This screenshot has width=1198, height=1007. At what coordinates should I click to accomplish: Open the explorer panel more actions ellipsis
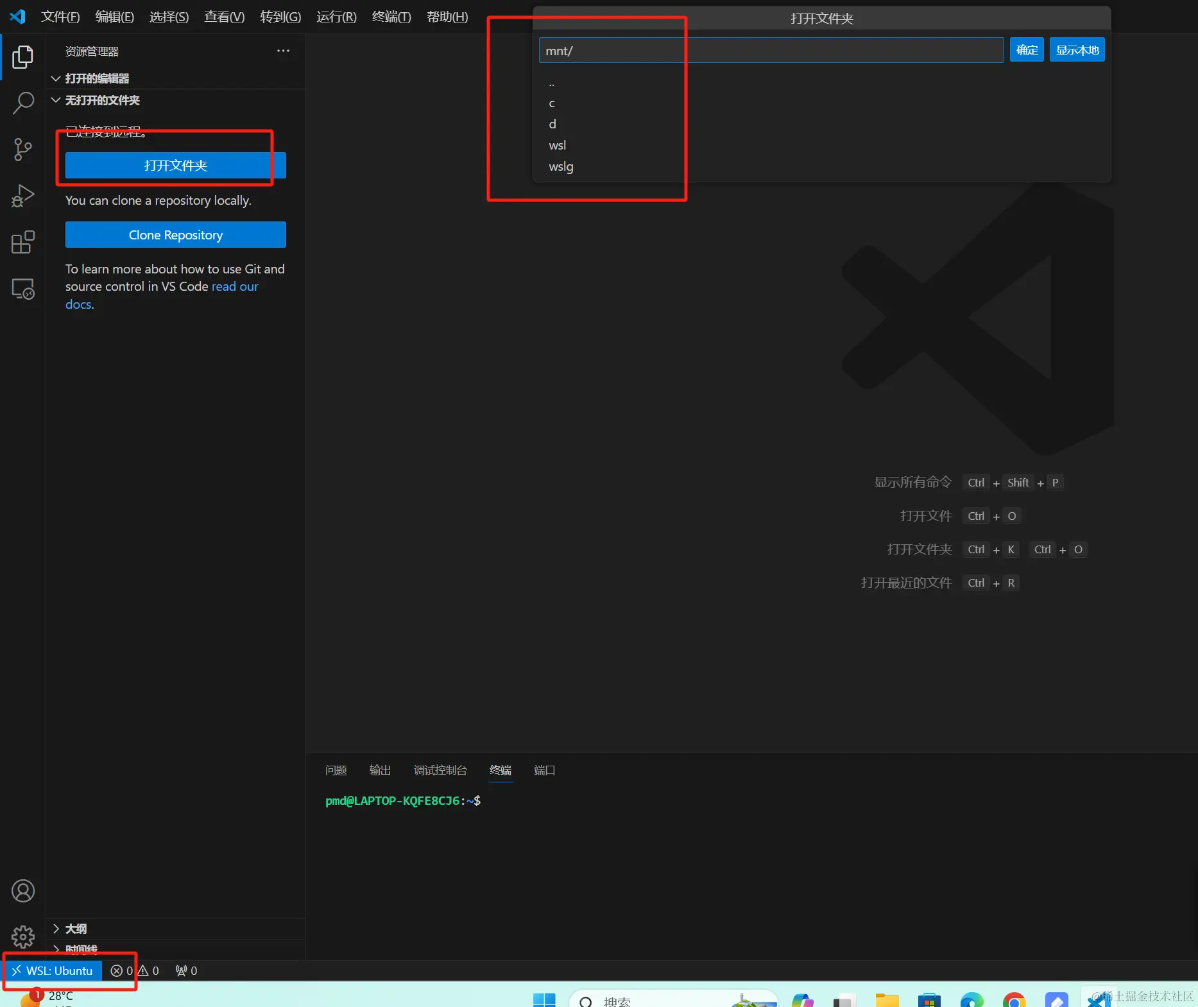pyautogui.click(x=283, y=51)
